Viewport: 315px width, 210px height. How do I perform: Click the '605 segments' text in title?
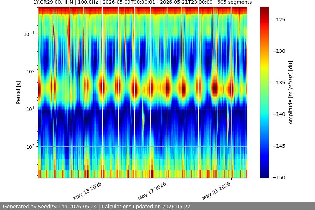click(234, 2)
